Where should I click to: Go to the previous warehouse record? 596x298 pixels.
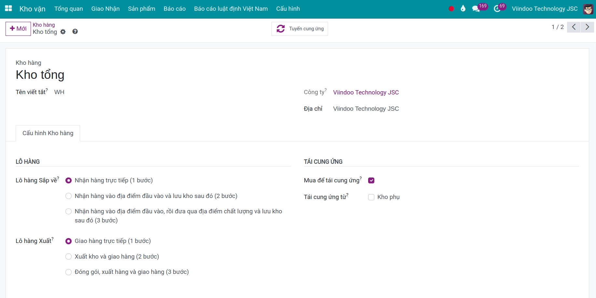pos(574,27)
